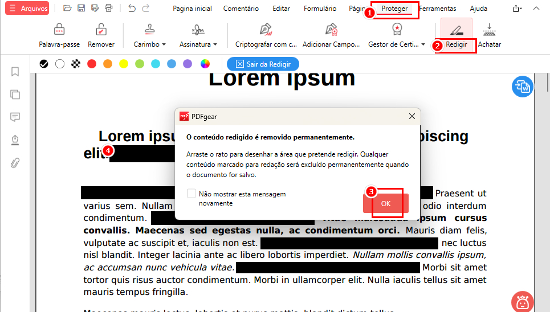Select the Redigir redaction tool

tap(457, 35)
